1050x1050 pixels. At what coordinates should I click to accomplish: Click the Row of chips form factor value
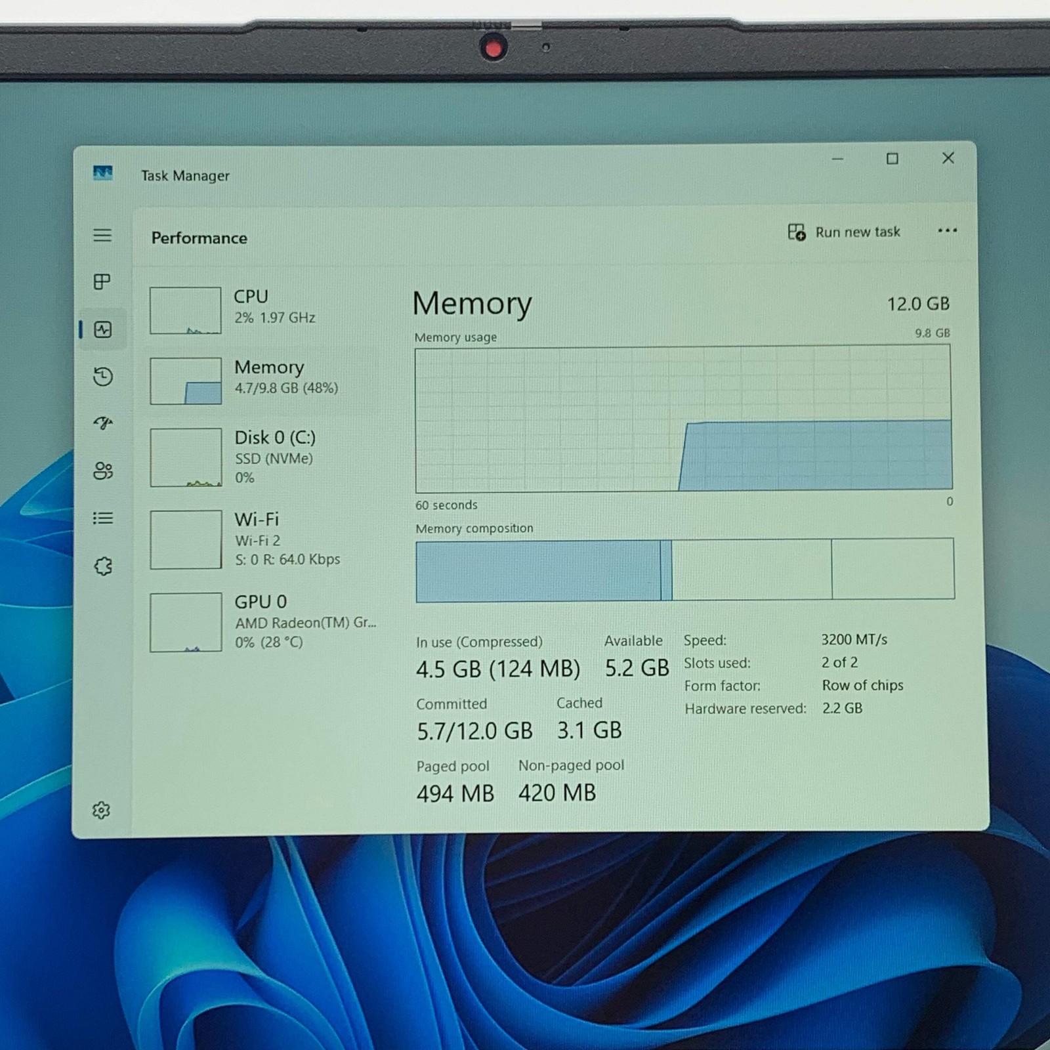[862, 685]
